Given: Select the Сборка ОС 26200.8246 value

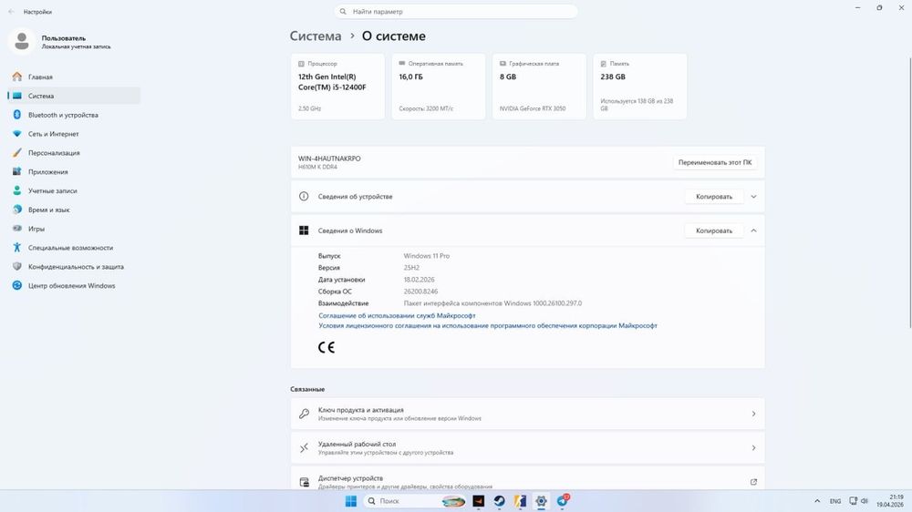Looking at the screenshot, I should coord(420,292).
